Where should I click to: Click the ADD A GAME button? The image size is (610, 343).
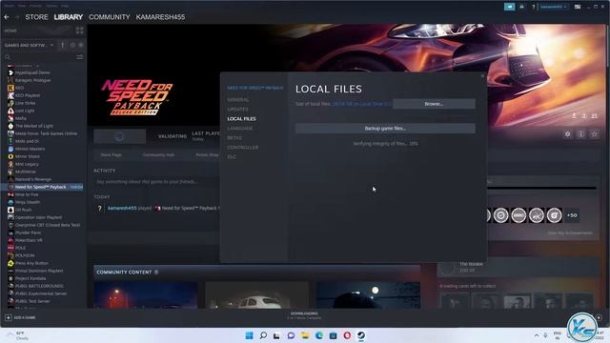click(20, 317)
